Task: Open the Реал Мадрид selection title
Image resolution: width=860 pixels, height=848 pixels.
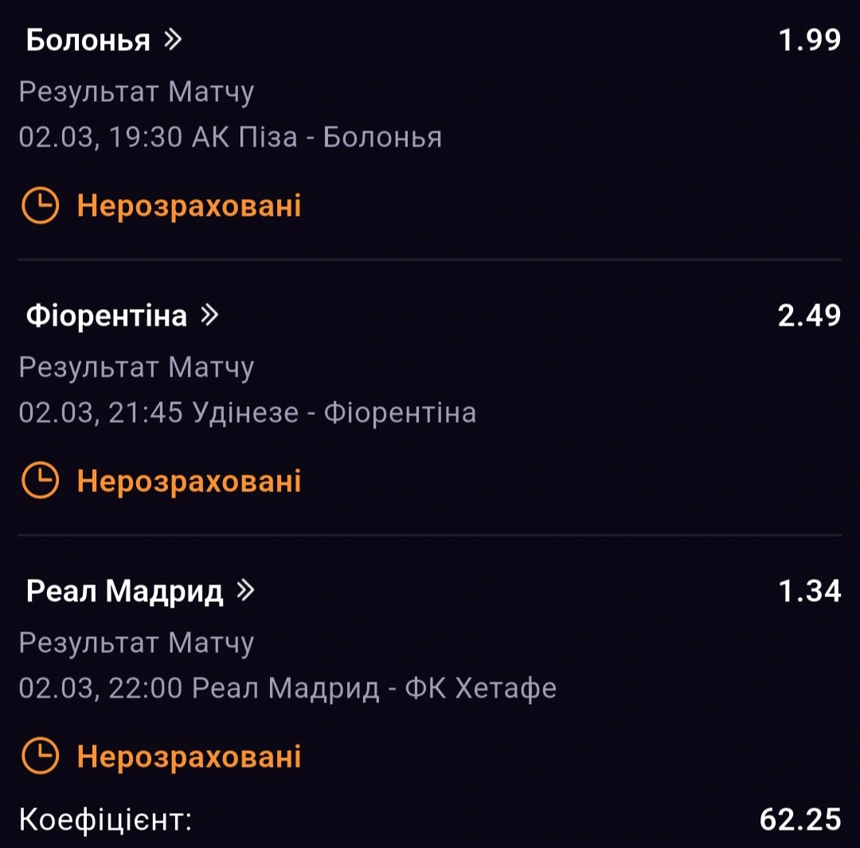Action: [125, 592]
